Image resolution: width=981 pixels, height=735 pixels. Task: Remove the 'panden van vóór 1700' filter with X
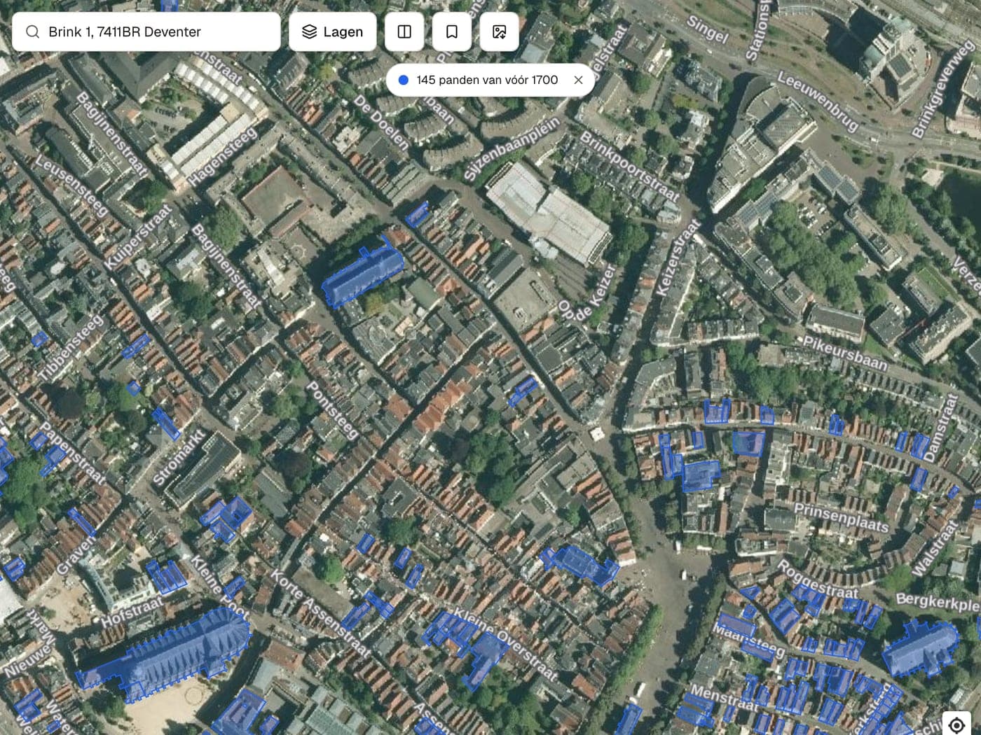(x=578, y=80)
